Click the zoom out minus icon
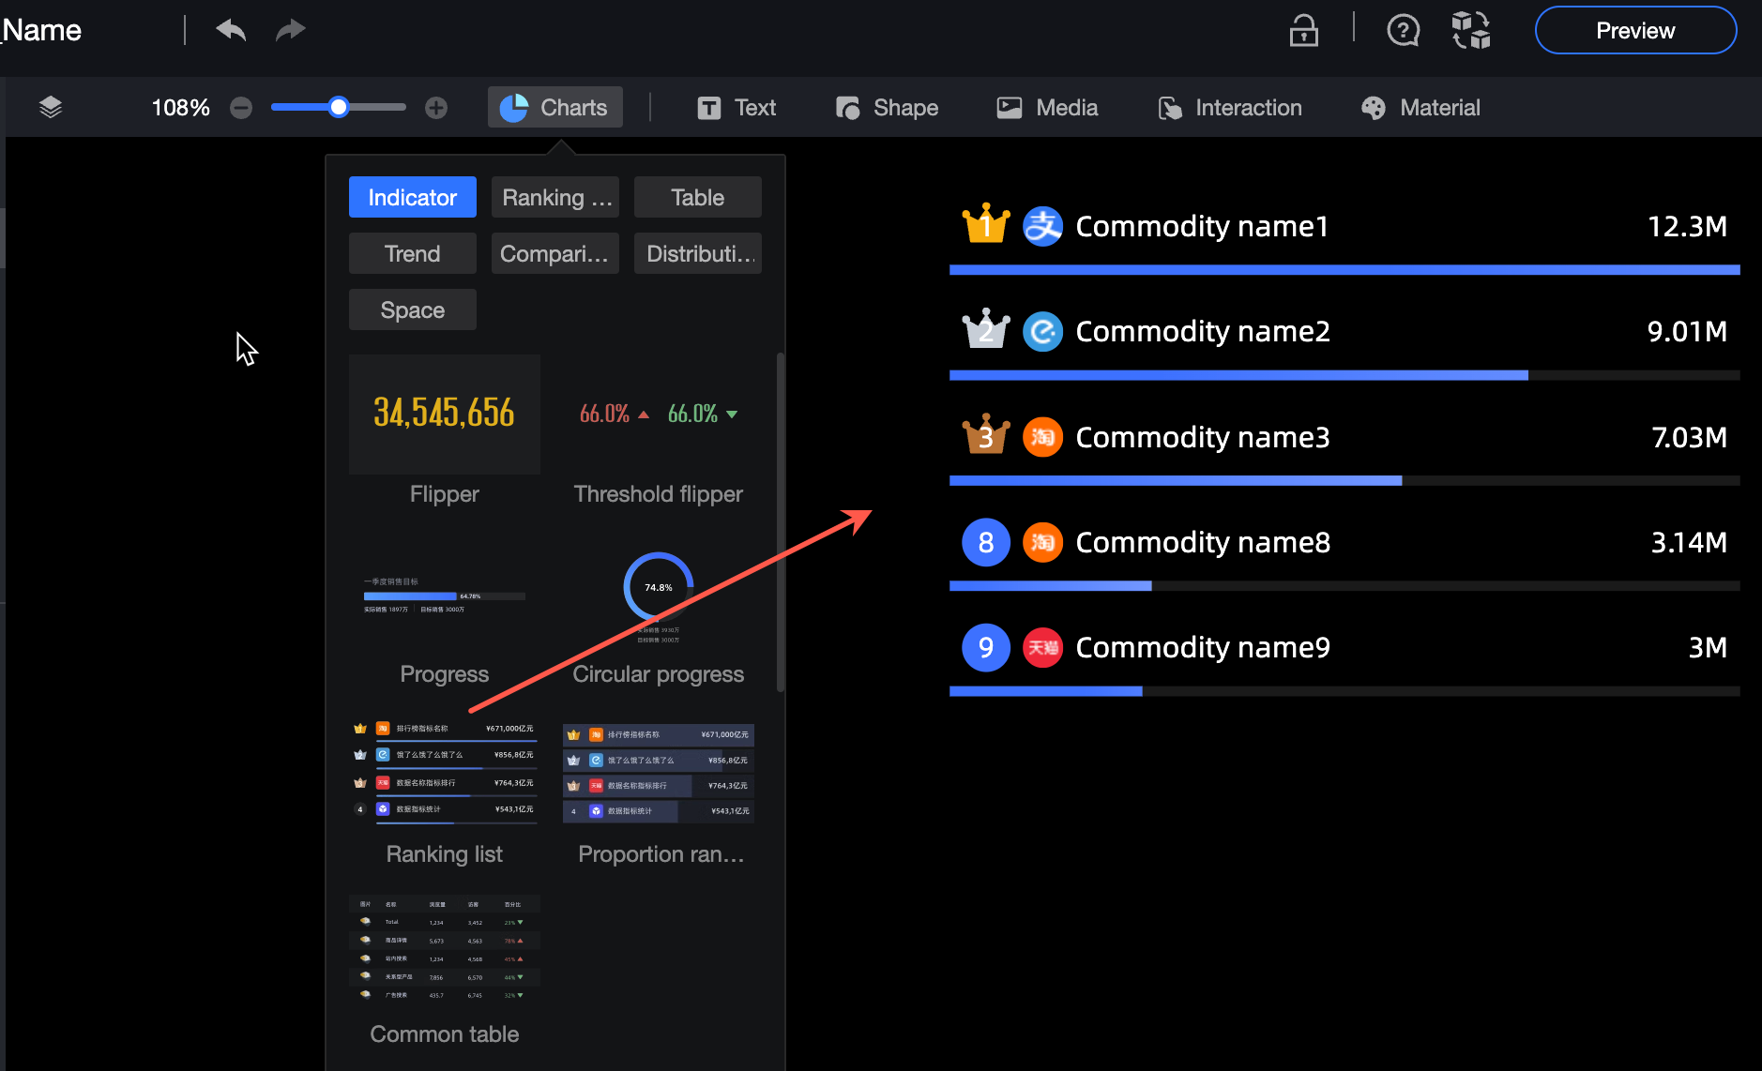Image resolution: width=1762 pixels, height=1071 pixels. (x=241, y=108)
